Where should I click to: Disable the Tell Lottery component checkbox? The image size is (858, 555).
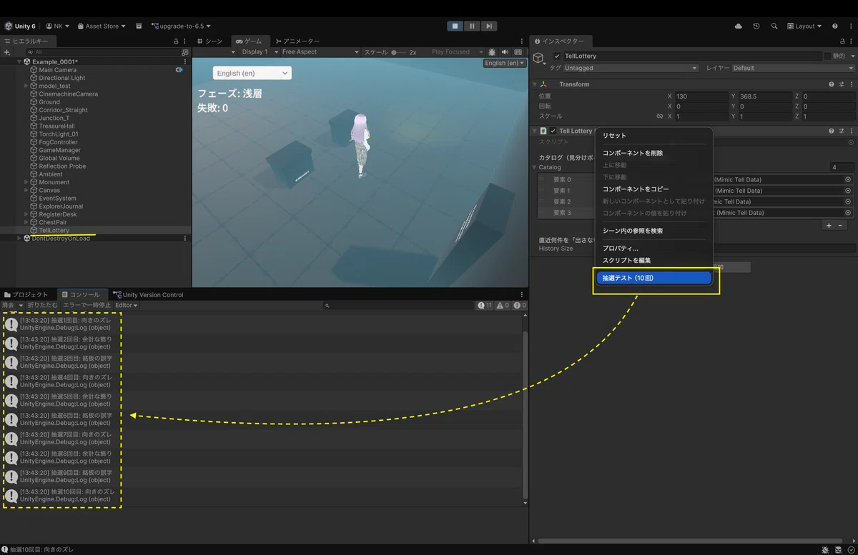pos(553,131)
